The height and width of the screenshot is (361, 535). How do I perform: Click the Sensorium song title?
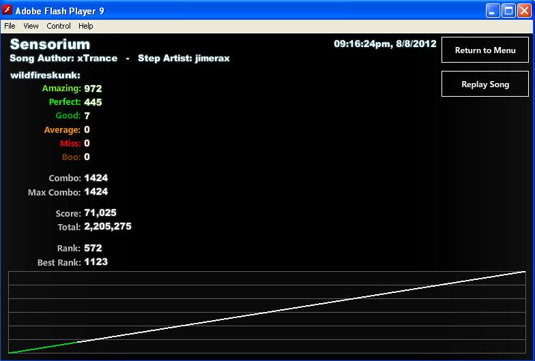tap(50, 44)
